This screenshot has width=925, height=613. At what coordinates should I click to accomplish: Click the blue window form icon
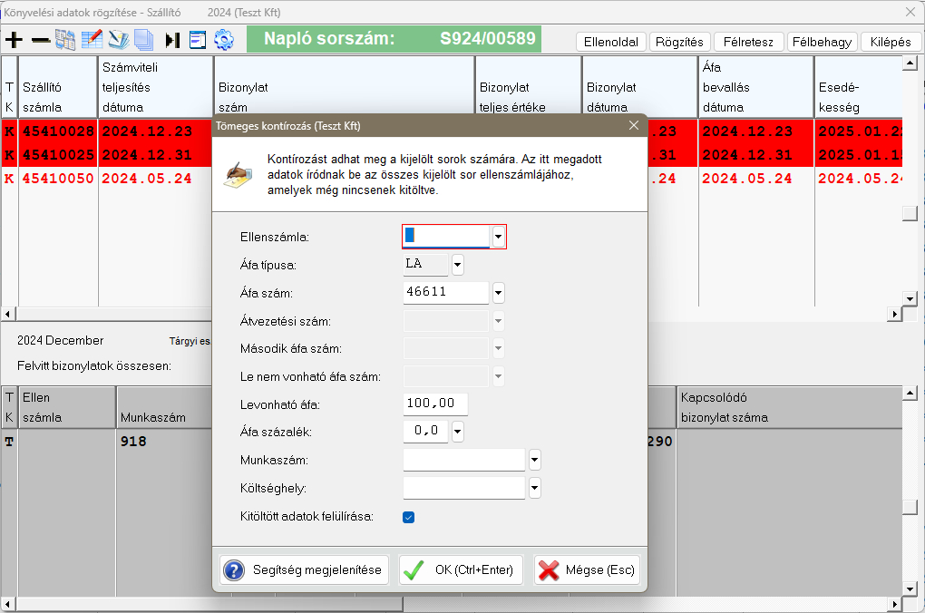[198, 40]
